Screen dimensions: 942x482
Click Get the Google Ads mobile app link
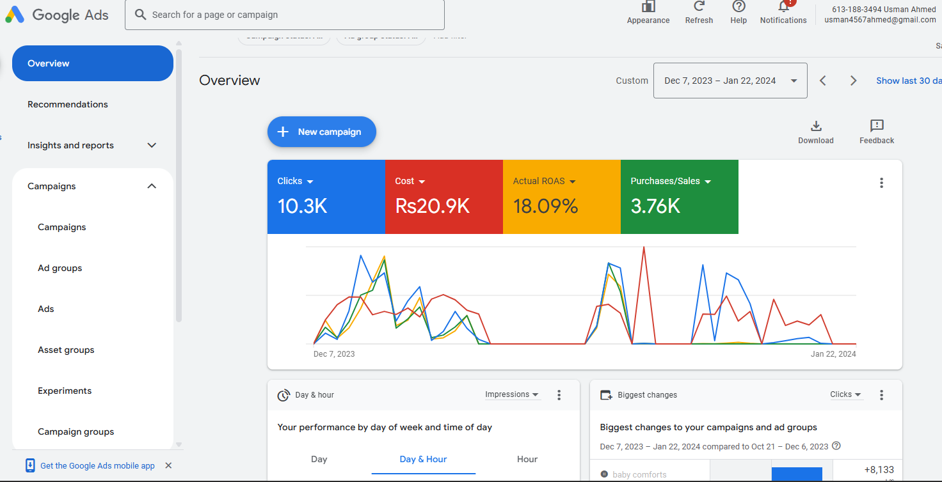(x=97, y=465)
